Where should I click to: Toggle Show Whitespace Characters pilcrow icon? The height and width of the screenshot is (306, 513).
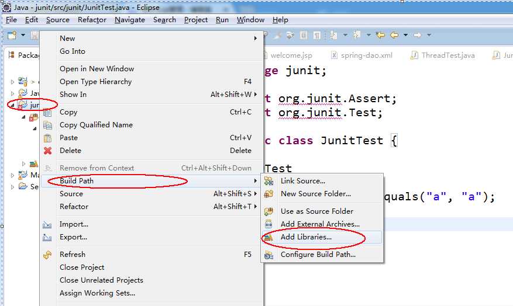click(x=316, y=35)
